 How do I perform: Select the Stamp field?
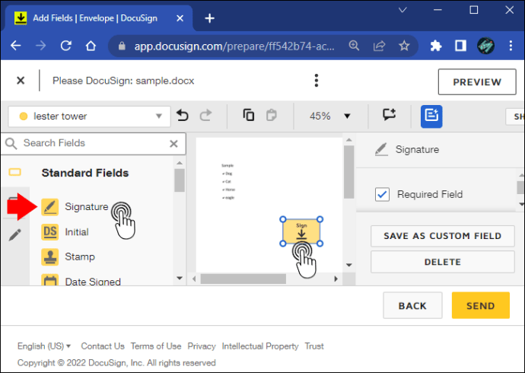pyautogui.click(x=68, y=257)
